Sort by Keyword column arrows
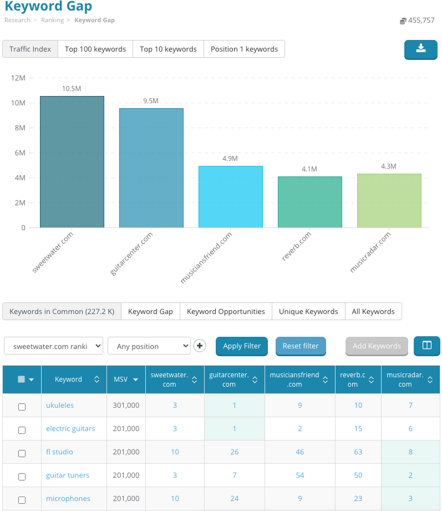 click(96, 380)
